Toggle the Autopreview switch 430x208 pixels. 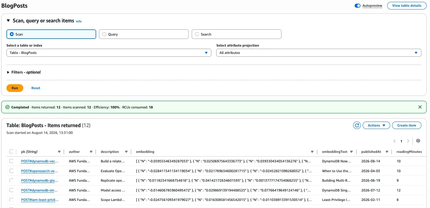point(357,6)
